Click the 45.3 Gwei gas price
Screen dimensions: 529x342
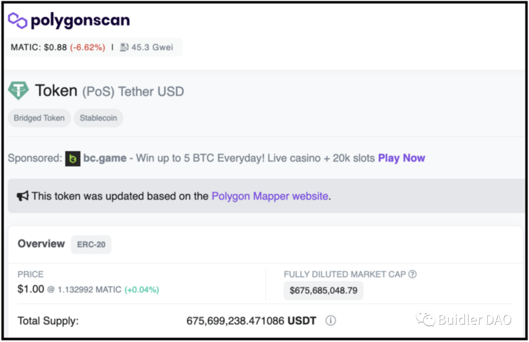click(152, 48)
